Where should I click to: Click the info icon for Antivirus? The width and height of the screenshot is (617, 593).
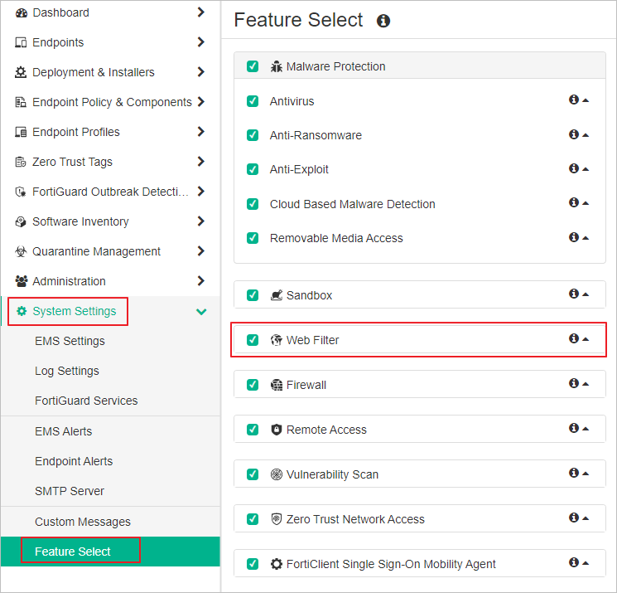574,100
